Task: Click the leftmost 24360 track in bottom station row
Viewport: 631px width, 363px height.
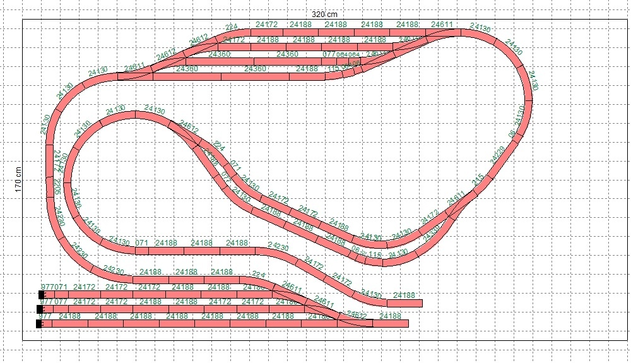Action: pyautogui.click(x=187, y=76)
